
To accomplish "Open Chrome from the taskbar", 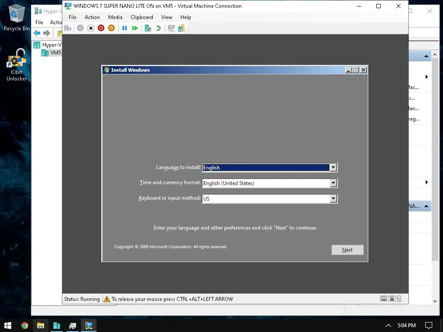I will [25, 326].
